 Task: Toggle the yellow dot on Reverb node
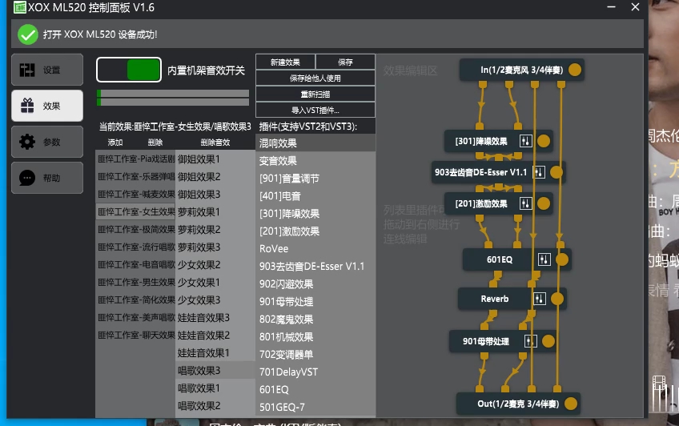[557, 299]
